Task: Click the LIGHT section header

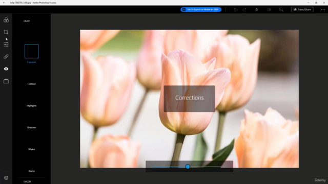Action: click(27, 21)
